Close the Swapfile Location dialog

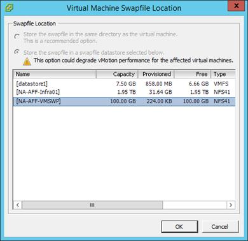click(x=237, y=6)
